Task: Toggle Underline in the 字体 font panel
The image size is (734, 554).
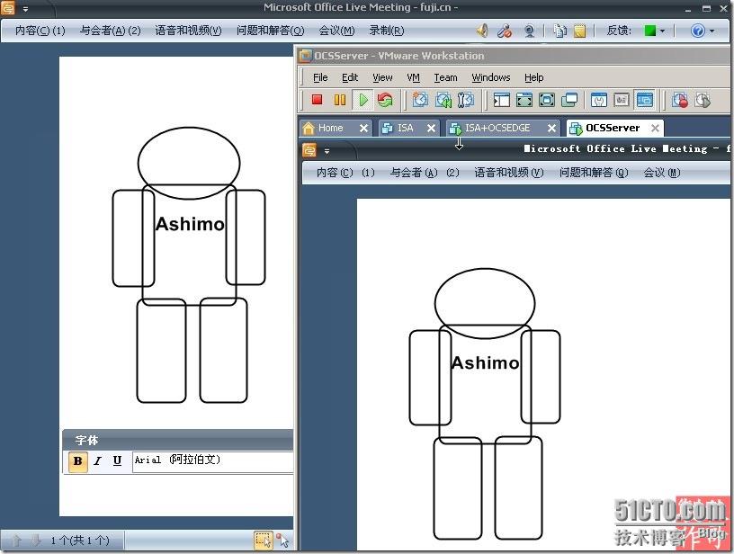Action: click(x=117, y=461)
